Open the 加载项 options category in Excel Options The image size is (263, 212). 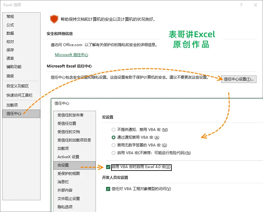(21, 105)
